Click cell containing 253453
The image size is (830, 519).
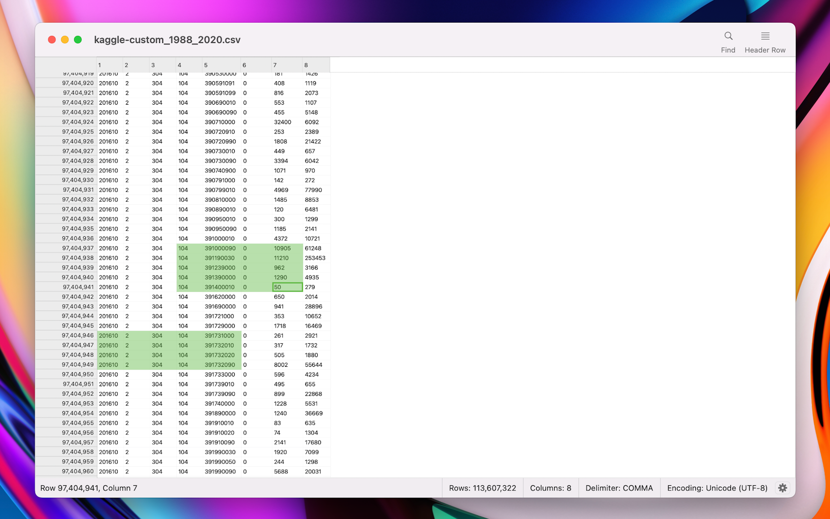[x=315, y=258]
